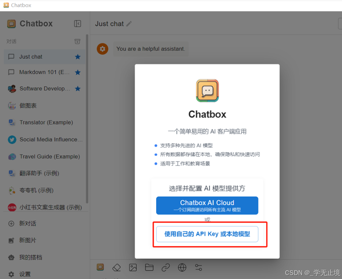Toggle the star on Markdown 101
Viewport: 342px width, 279px height.
coord(77,72)
